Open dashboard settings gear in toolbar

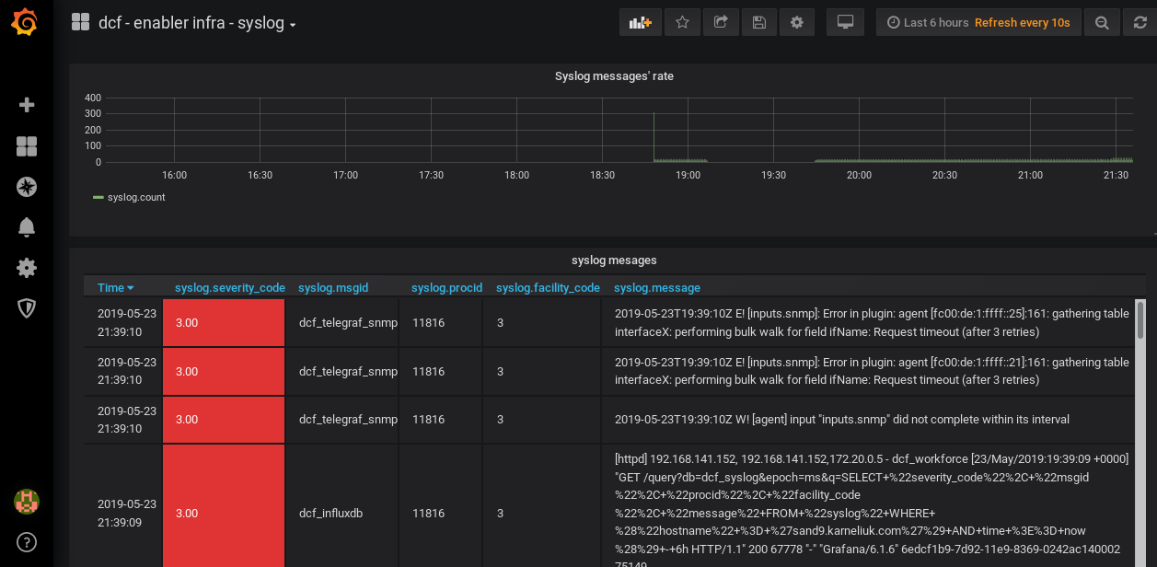(797, 23)
